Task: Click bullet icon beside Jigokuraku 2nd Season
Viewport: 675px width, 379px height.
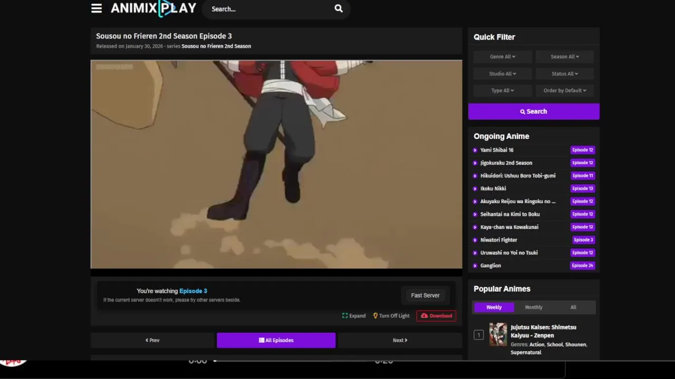Action: 475,163
